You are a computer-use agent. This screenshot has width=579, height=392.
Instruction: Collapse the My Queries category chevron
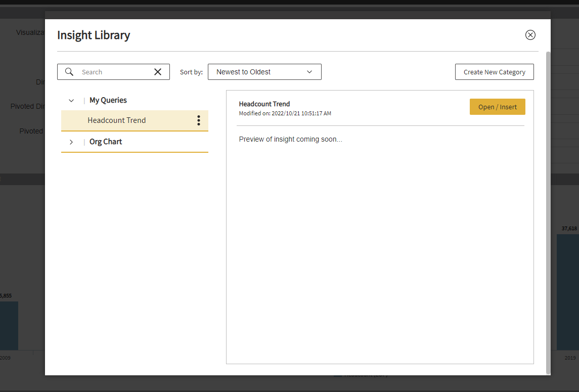pyautogui.click(x=71, y=101)
